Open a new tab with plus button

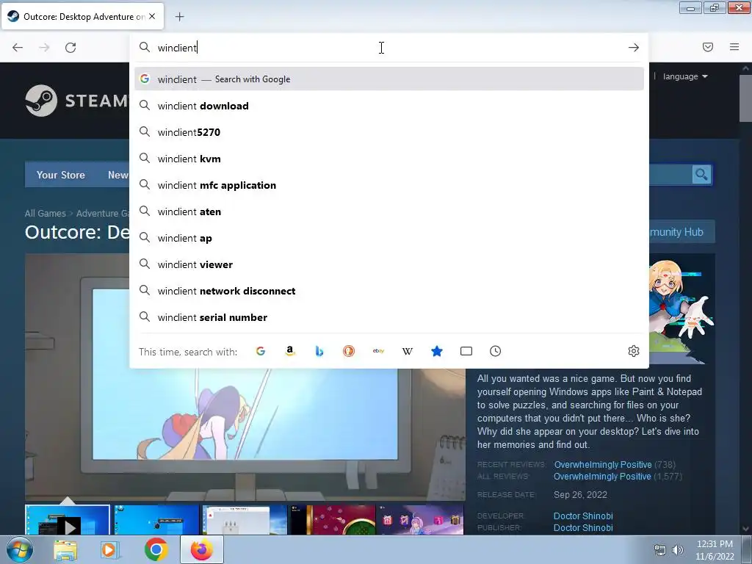[179, 17]
